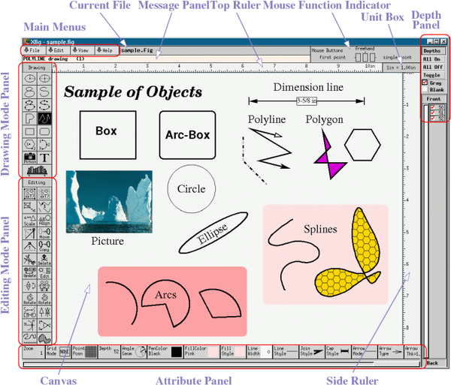The image size is (451, 385).
Task: Click the Zoom setting in attribute panel
Action: [32, 352]
